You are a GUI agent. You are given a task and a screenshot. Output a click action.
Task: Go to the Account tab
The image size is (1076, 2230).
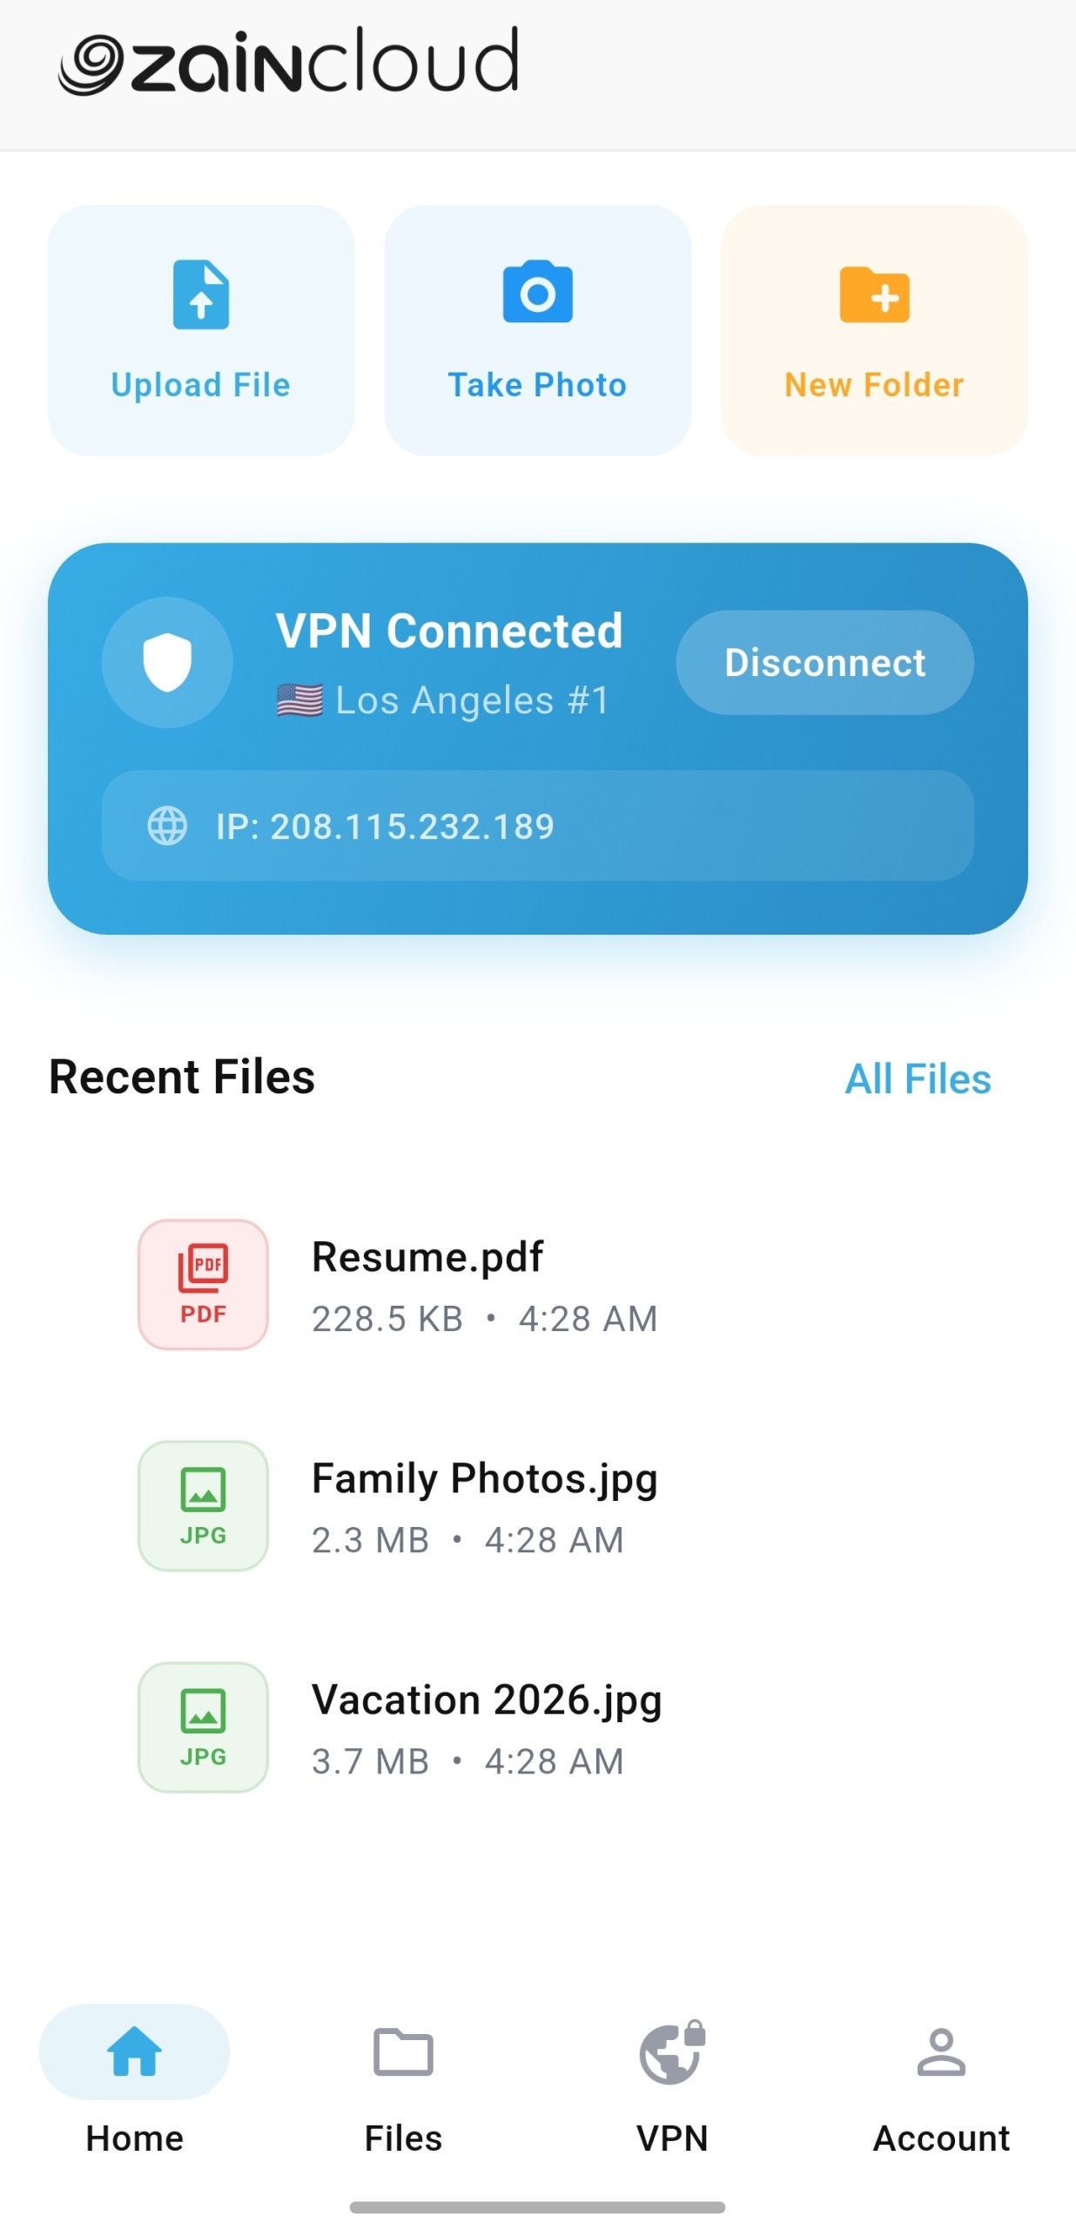point(941,2087)
